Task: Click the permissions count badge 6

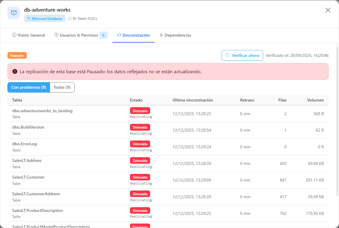Action: pos(103,35)
